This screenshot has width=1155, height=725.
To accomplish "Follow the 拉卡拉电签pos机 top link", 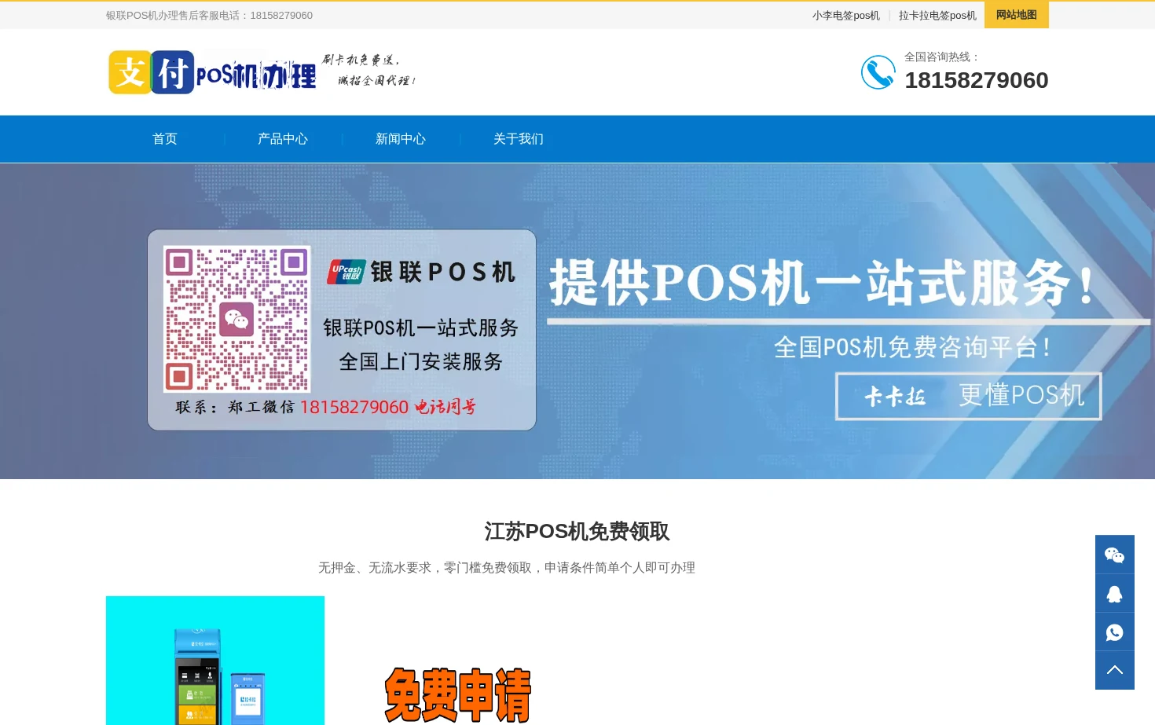I will 937,15.
